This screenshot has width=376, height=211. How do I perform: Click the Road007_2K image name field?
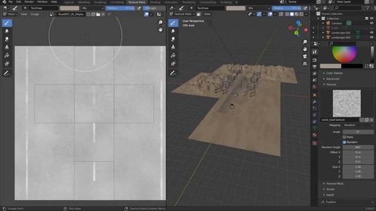coord(71,14)
